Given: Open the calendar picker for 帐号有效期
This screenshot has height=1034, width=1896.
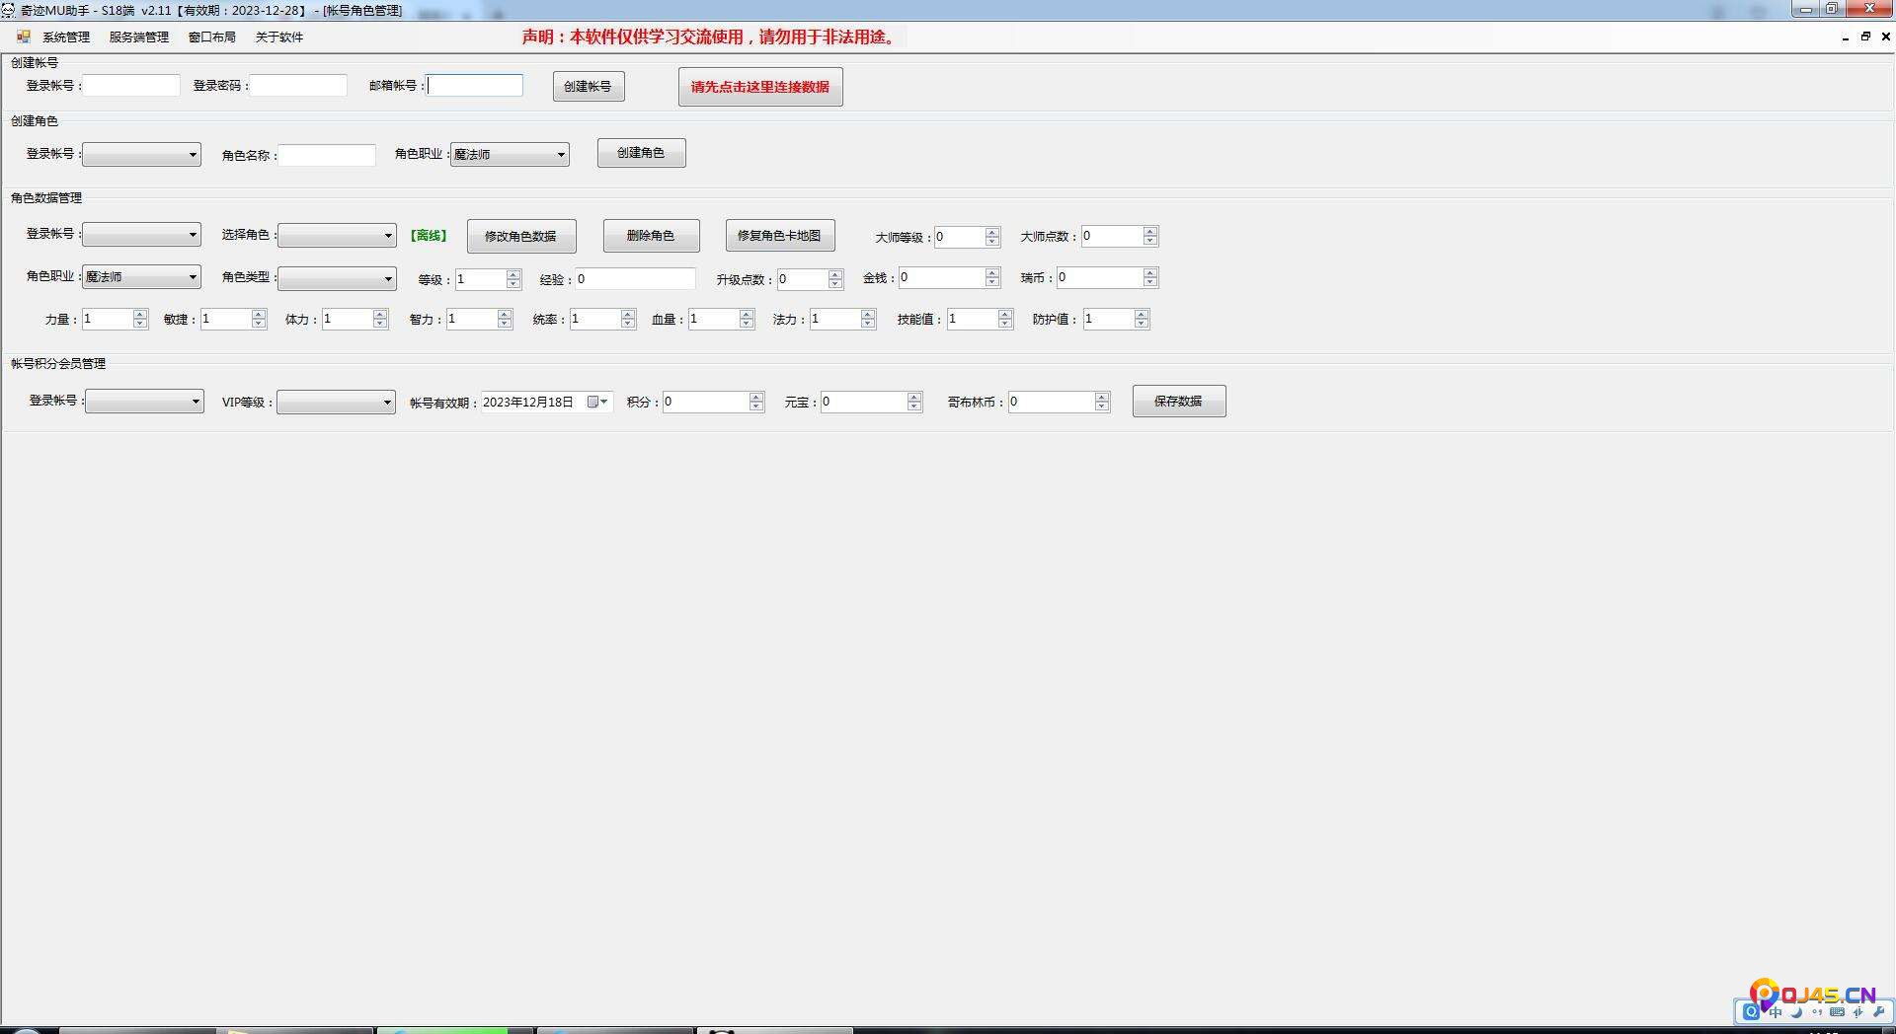Looking at the screenshot, I should [x=596, y=402].
